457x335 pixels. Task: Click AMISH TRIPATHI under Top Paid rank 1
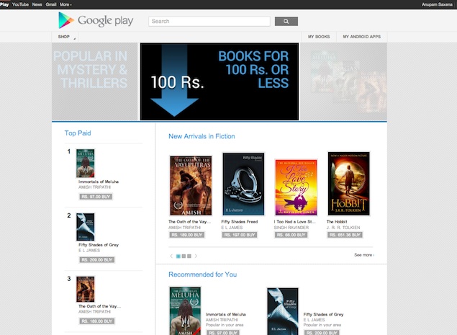tap(94, 187)
